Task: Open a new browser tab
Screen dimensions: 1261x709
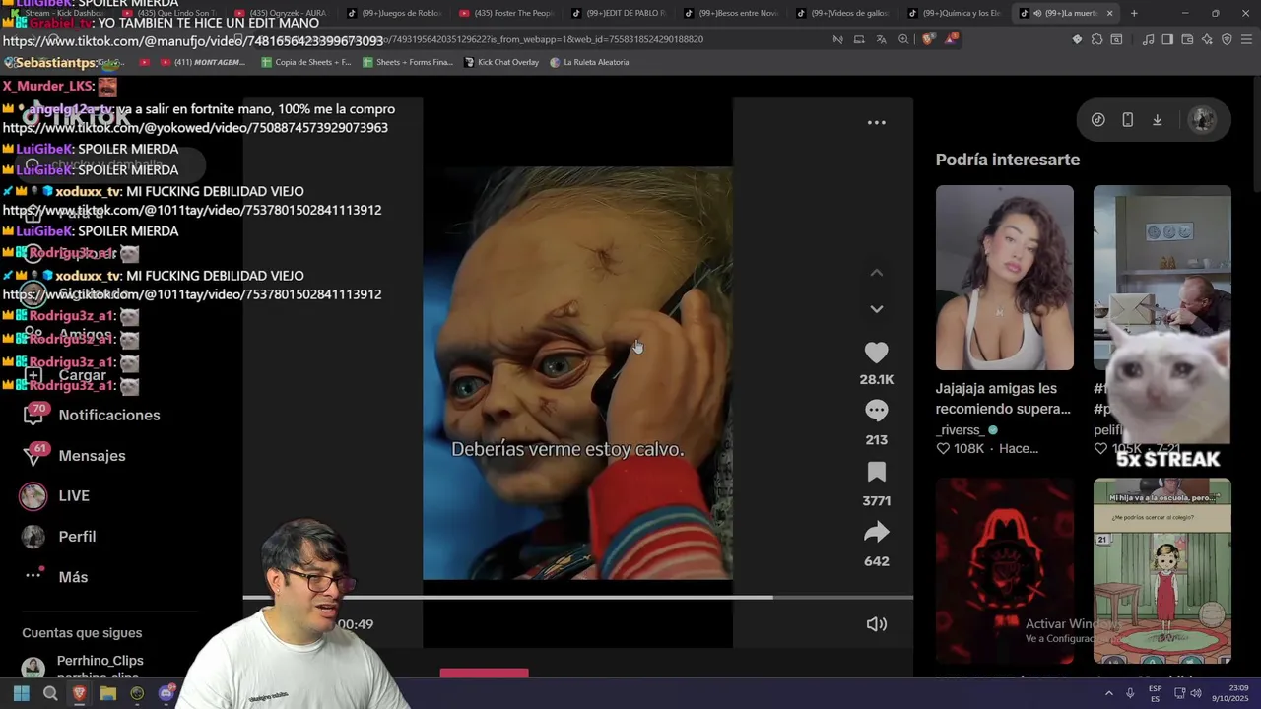Action: click(1134, 13)
